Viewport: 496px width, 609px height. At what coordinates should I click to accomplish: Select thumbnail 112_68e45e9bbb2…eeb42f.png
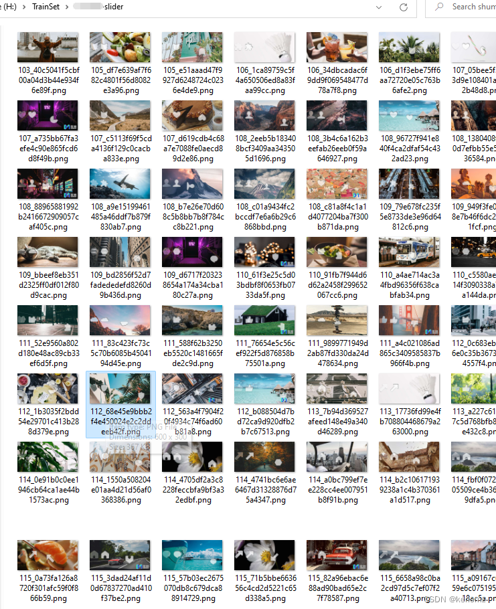point(120,389)
